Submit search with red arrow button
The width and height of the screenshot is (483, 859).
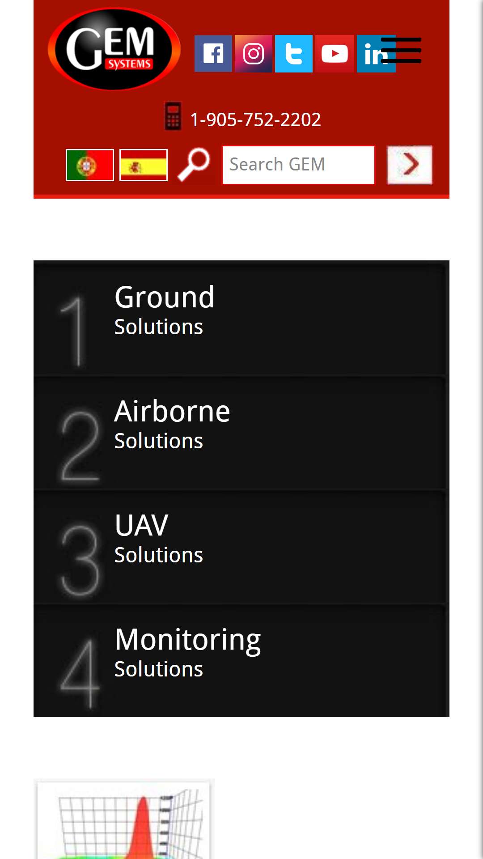tap(410, 165)
